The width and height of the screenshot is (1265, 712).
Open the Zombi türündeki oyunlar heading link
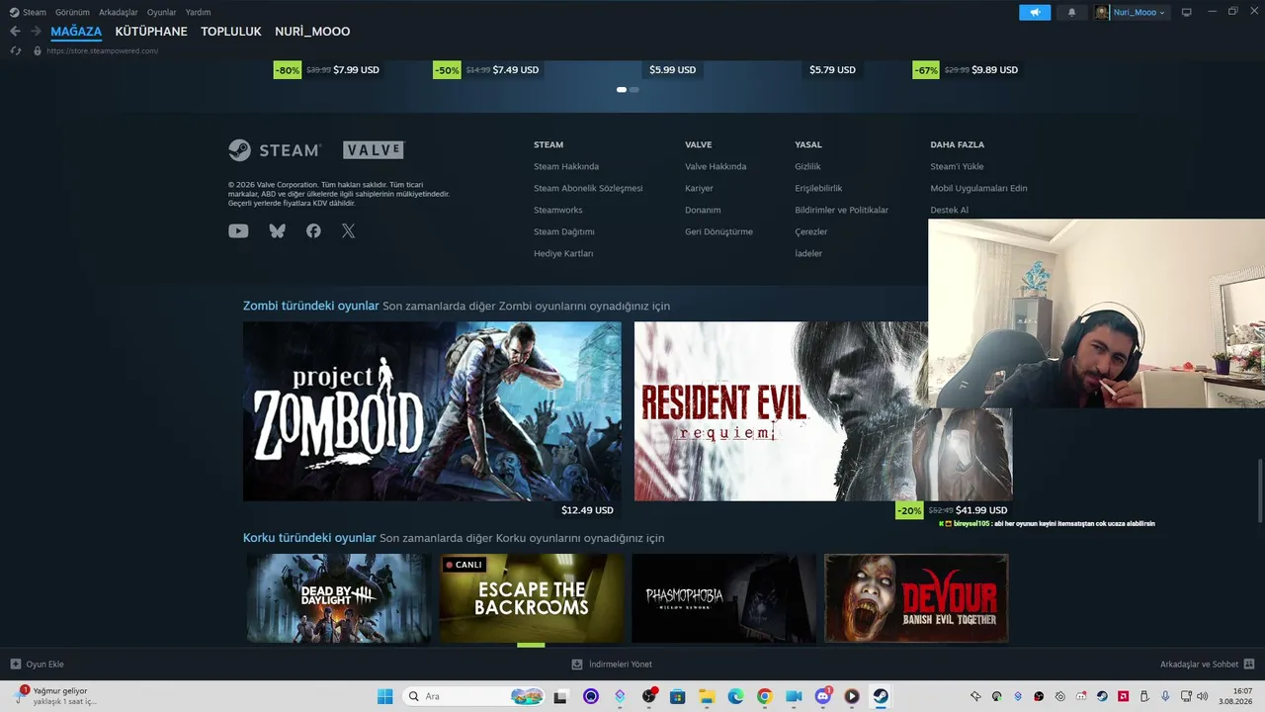tap(311, 306)
